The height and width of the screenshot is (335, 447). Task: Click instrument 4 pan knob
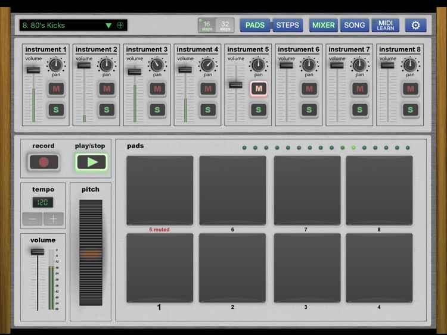207,65
